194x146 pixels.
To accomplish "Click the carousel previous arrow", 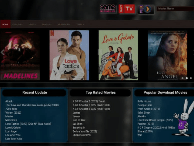I will [x=3, y=52].
